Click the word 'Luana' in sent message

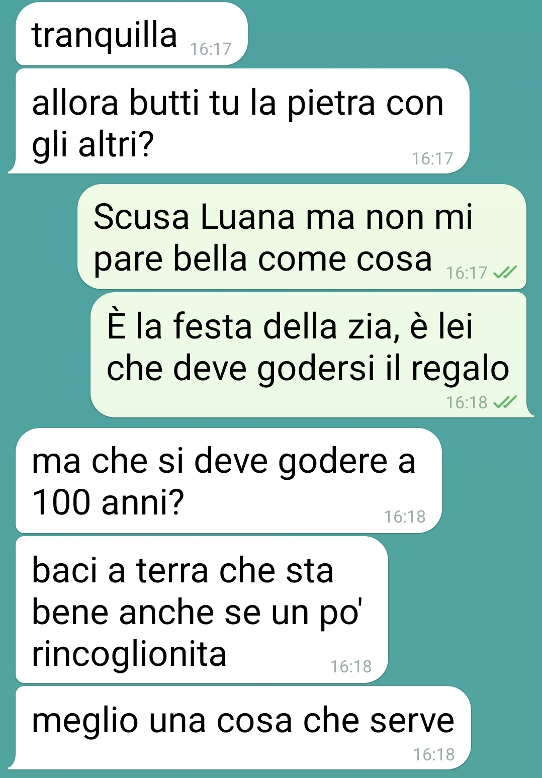pos(248,217)
